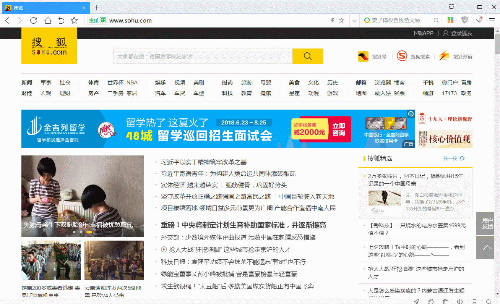Toggle the star bookmark in address bar
Viewport: 500px width, 304px height.
341,21
